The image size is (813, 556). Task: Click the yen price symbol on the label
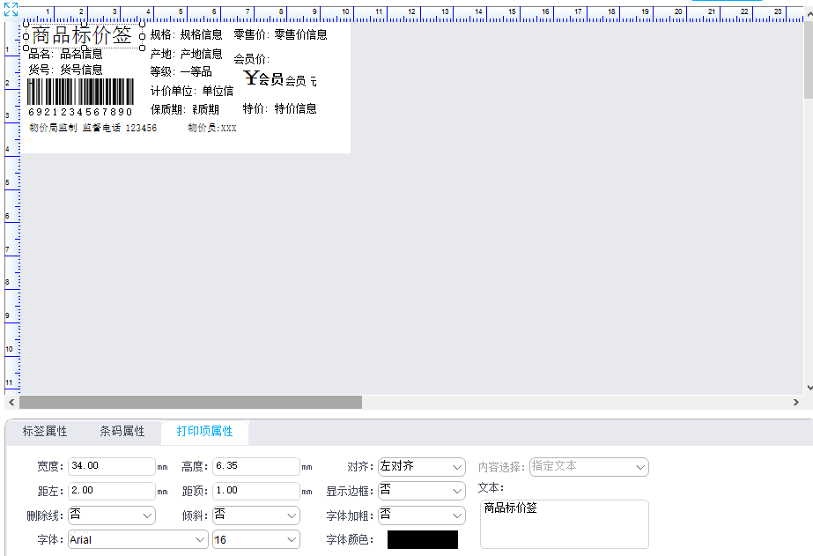click(250, 79)
